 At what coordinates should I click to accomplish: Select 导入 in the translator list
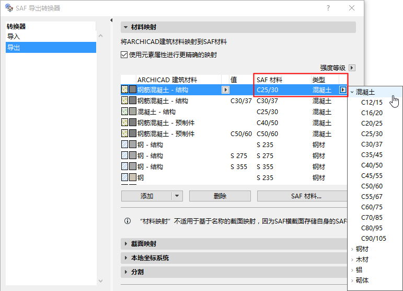pyautogui.click(x=51, y=37)
